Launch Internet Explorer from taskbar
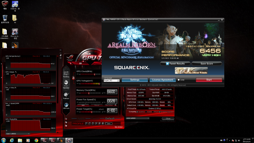 tap(12, 140)
